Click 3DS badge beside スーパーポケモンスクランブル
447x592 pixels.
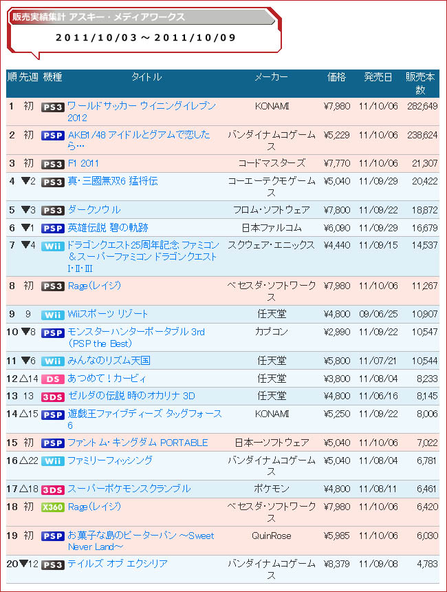[x=53, y=489]
